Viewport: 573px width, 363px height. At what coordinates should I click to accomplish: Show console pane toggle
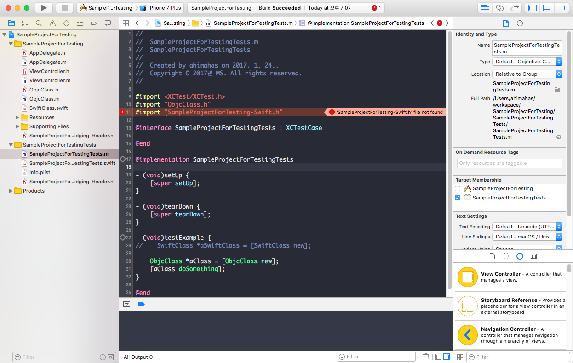point(447,357)
